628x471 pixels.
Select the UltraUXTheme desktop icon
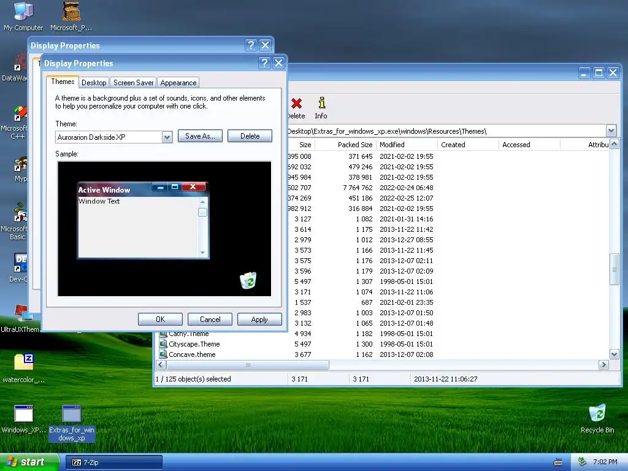tap(22, 313)
